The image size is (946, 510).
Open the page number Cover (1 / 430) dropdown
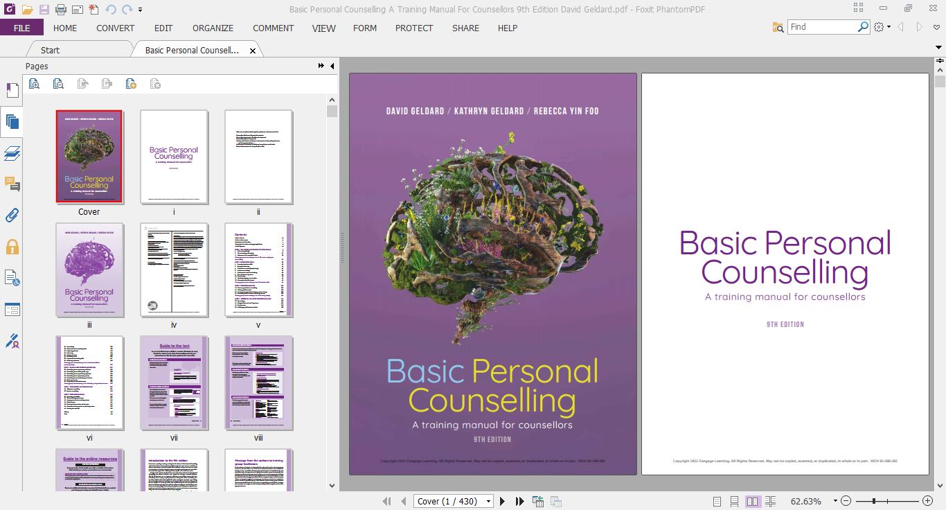coord(488,501)
